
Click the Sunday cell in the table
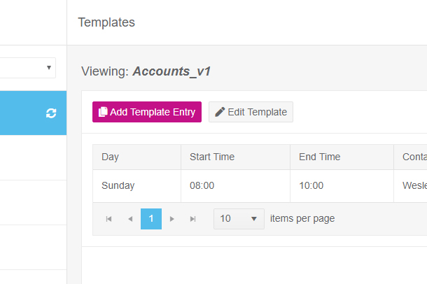click(136, 186)
